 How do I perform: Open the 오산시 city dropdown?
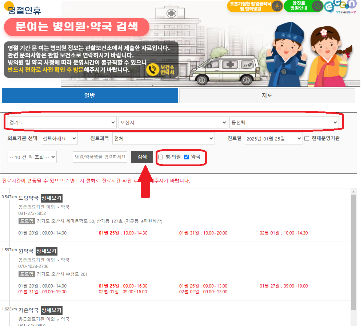tap(173, 122)
